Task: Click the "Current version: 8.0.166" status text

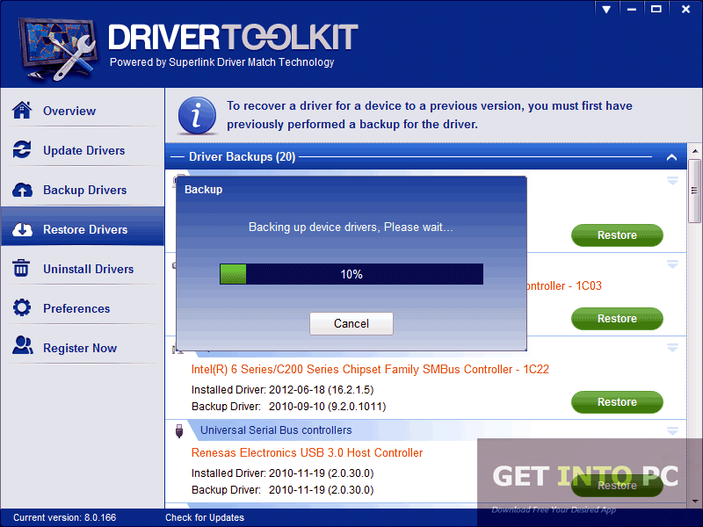Action: point(64,517)
